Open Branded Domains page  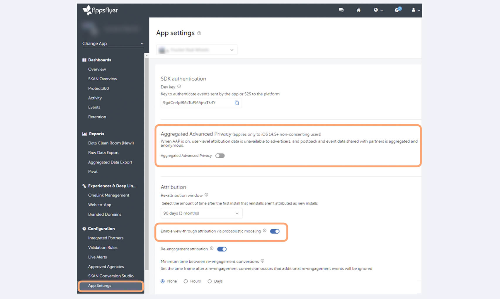(x=105, y=214)
